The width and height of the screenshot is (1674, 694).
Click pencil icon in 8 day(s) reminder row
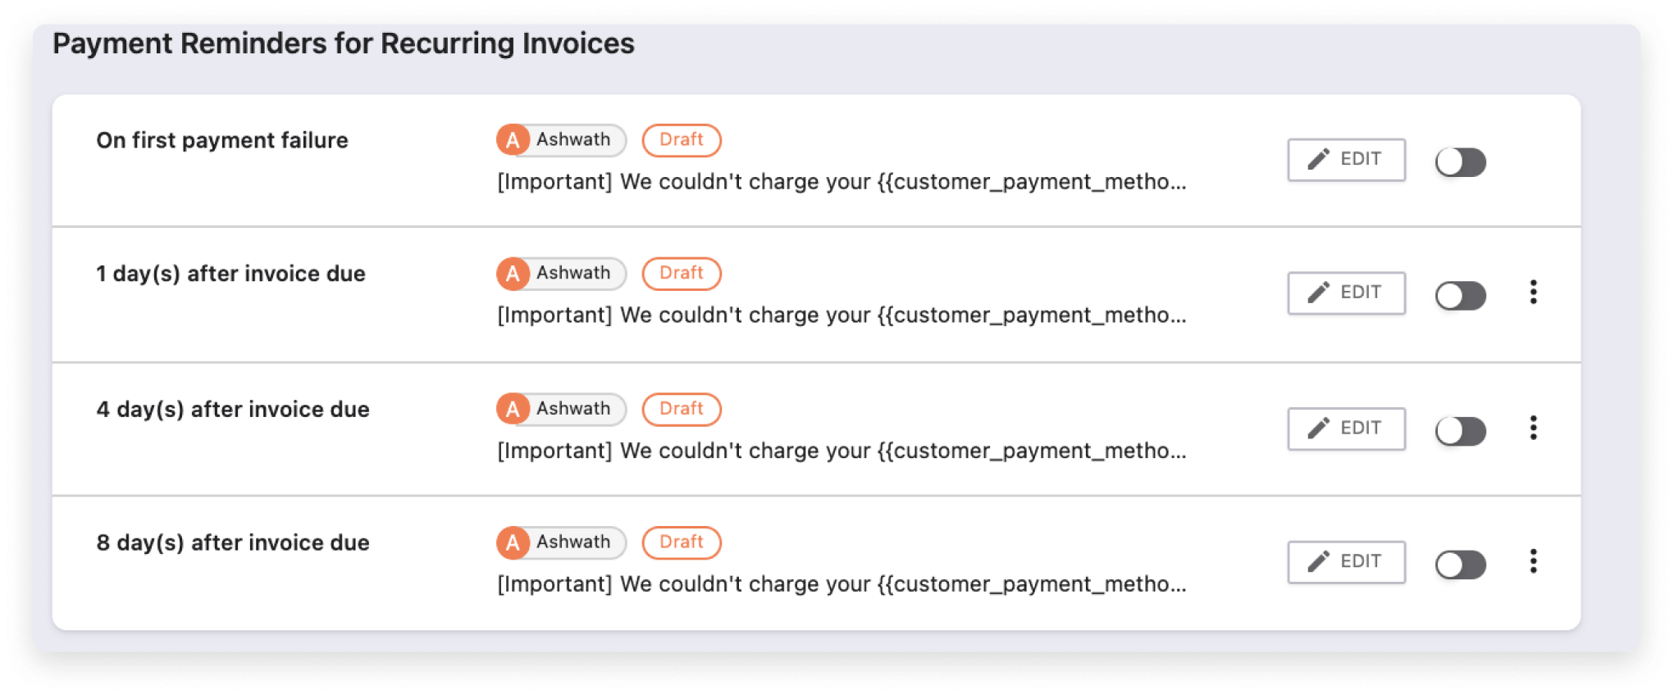click(1318, 561)
